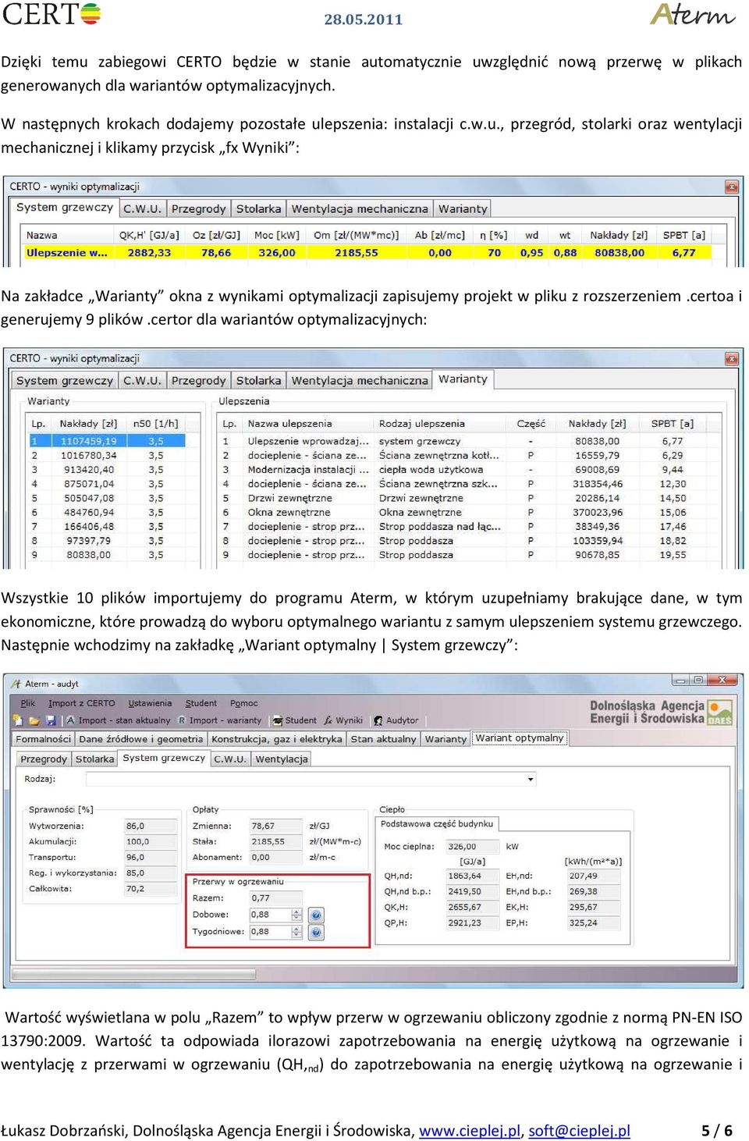This screenshot has height=1141, width=749.
Task: Click the Tygodniowe input field
Action: coord(270,932)
